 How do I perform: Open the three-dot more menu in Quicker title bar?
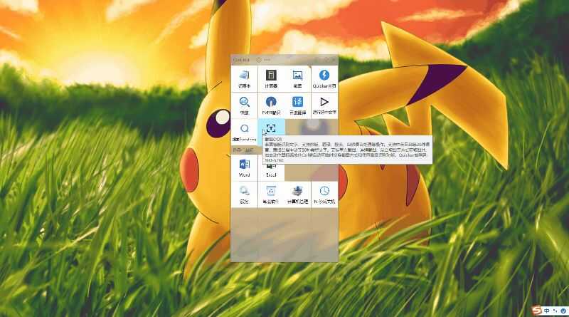tap(267, 60)
